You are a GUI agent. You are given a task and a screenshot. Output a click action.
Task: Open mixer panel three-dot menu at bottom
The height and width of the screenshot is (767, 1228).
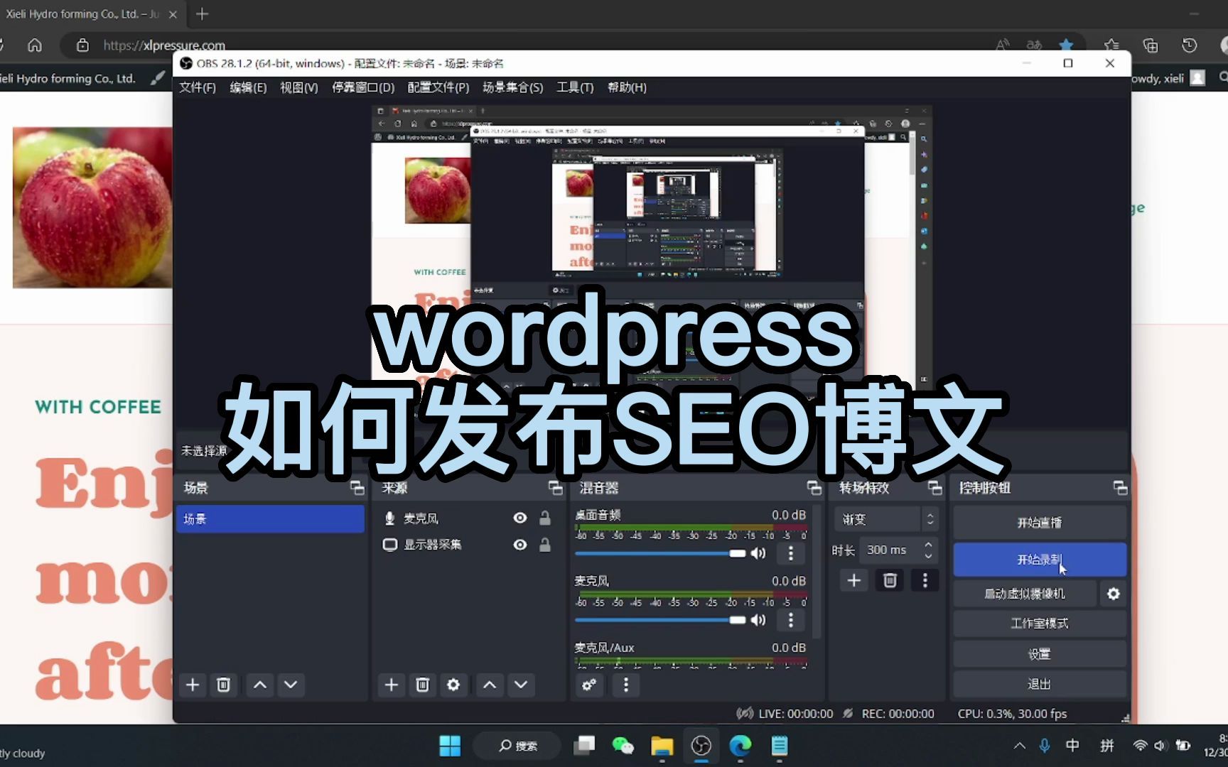tap(626, 685)
